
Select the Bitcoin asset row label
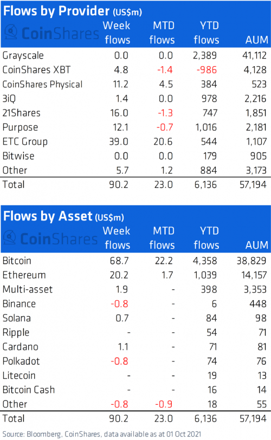pyautogui.click(x=17, y=261)
